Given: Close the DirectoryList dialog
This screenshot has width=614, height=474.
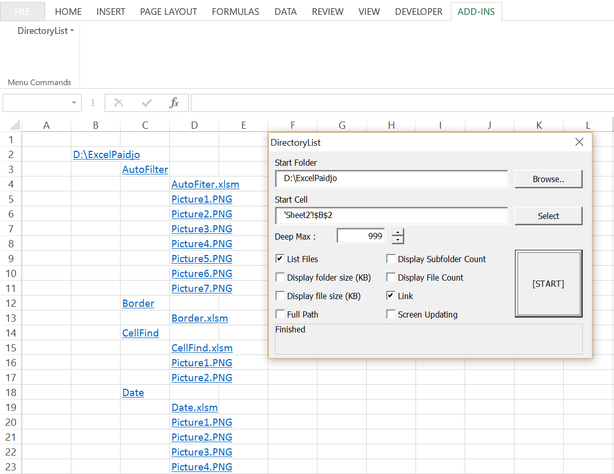Looking at the screenshot, I should pos(579,142).
